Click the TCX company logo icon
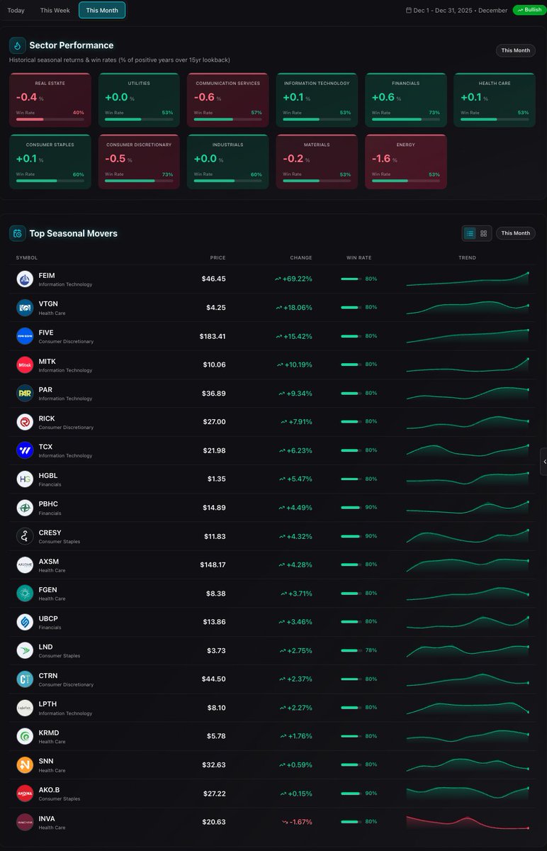This screenshot has width=547, height=851. (x=25, y=451)
